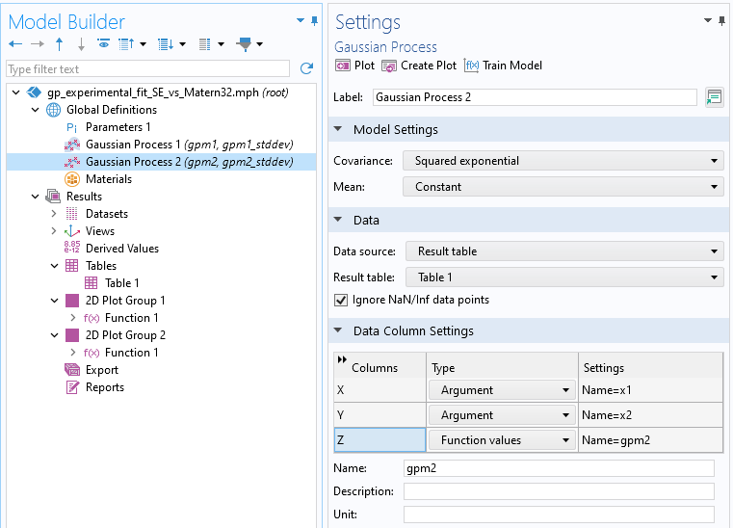The image size is (733, 528).
Task: Select Gaussian Process 2 node
Action: pos(190,162)
